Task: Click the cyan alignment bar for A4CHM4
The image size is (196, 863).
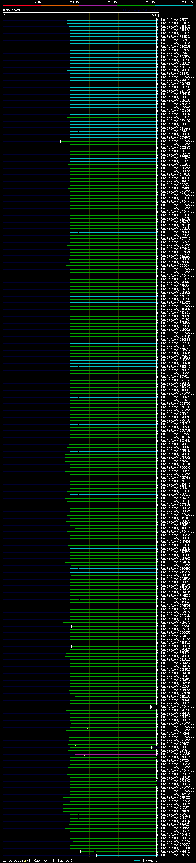Action: [x=119, y=734]
